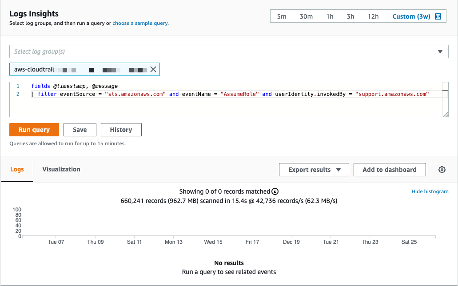
Task: Select the 12h time range
Action: click(x=373, y=16)
